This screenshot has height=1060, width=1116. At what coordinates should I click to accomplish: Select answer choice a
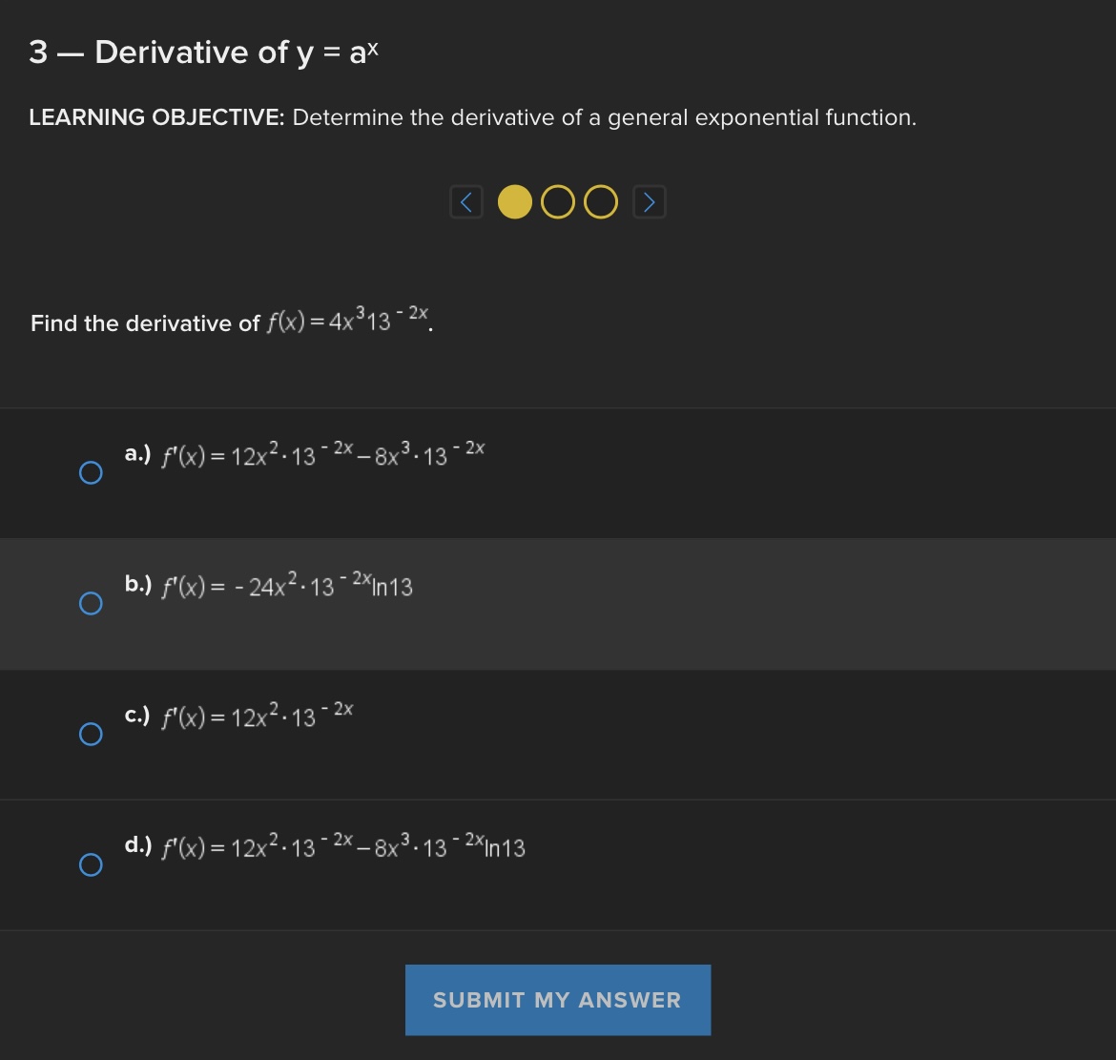click(x=91, y=471)
